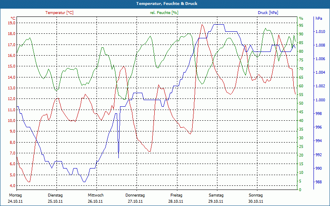Click the '10,0' temperature axis value
This screenshot has width=330, height=206.
point(12,120)
